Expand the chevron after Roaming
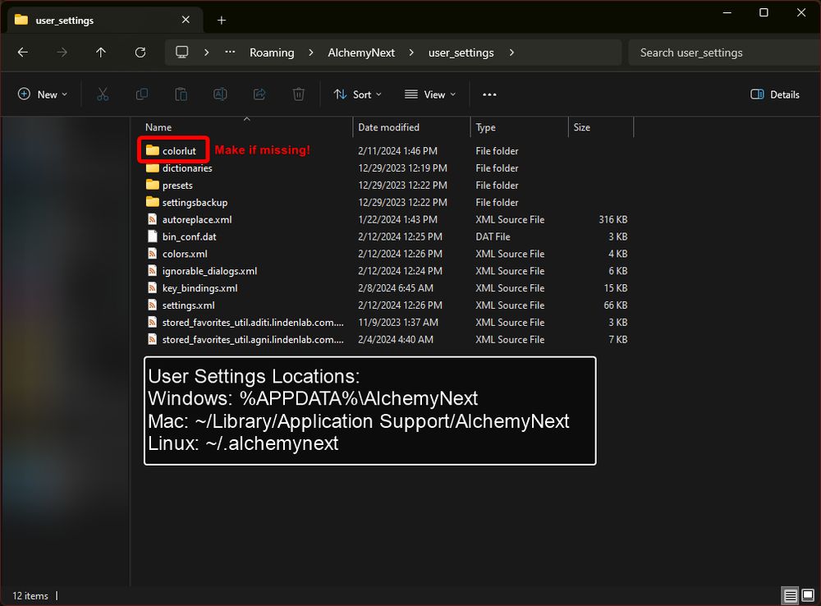 click(311, 53)
